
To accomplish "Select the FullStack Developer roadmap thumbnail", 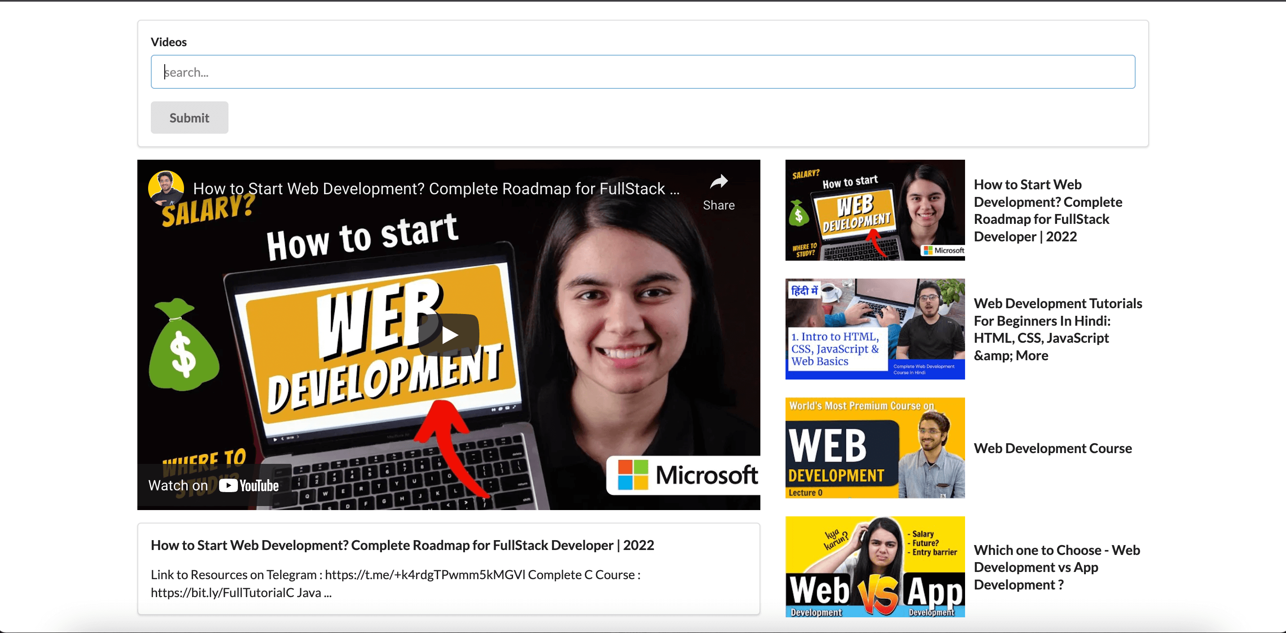I will tap(875, 210).
